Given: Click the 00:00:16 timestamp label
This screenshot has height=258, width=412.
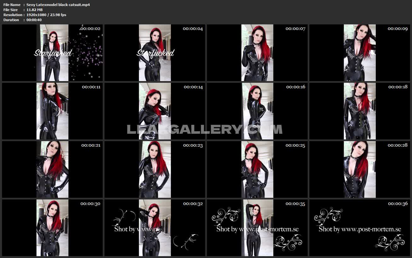Looking at the screenshot, I should pos(295,87).
